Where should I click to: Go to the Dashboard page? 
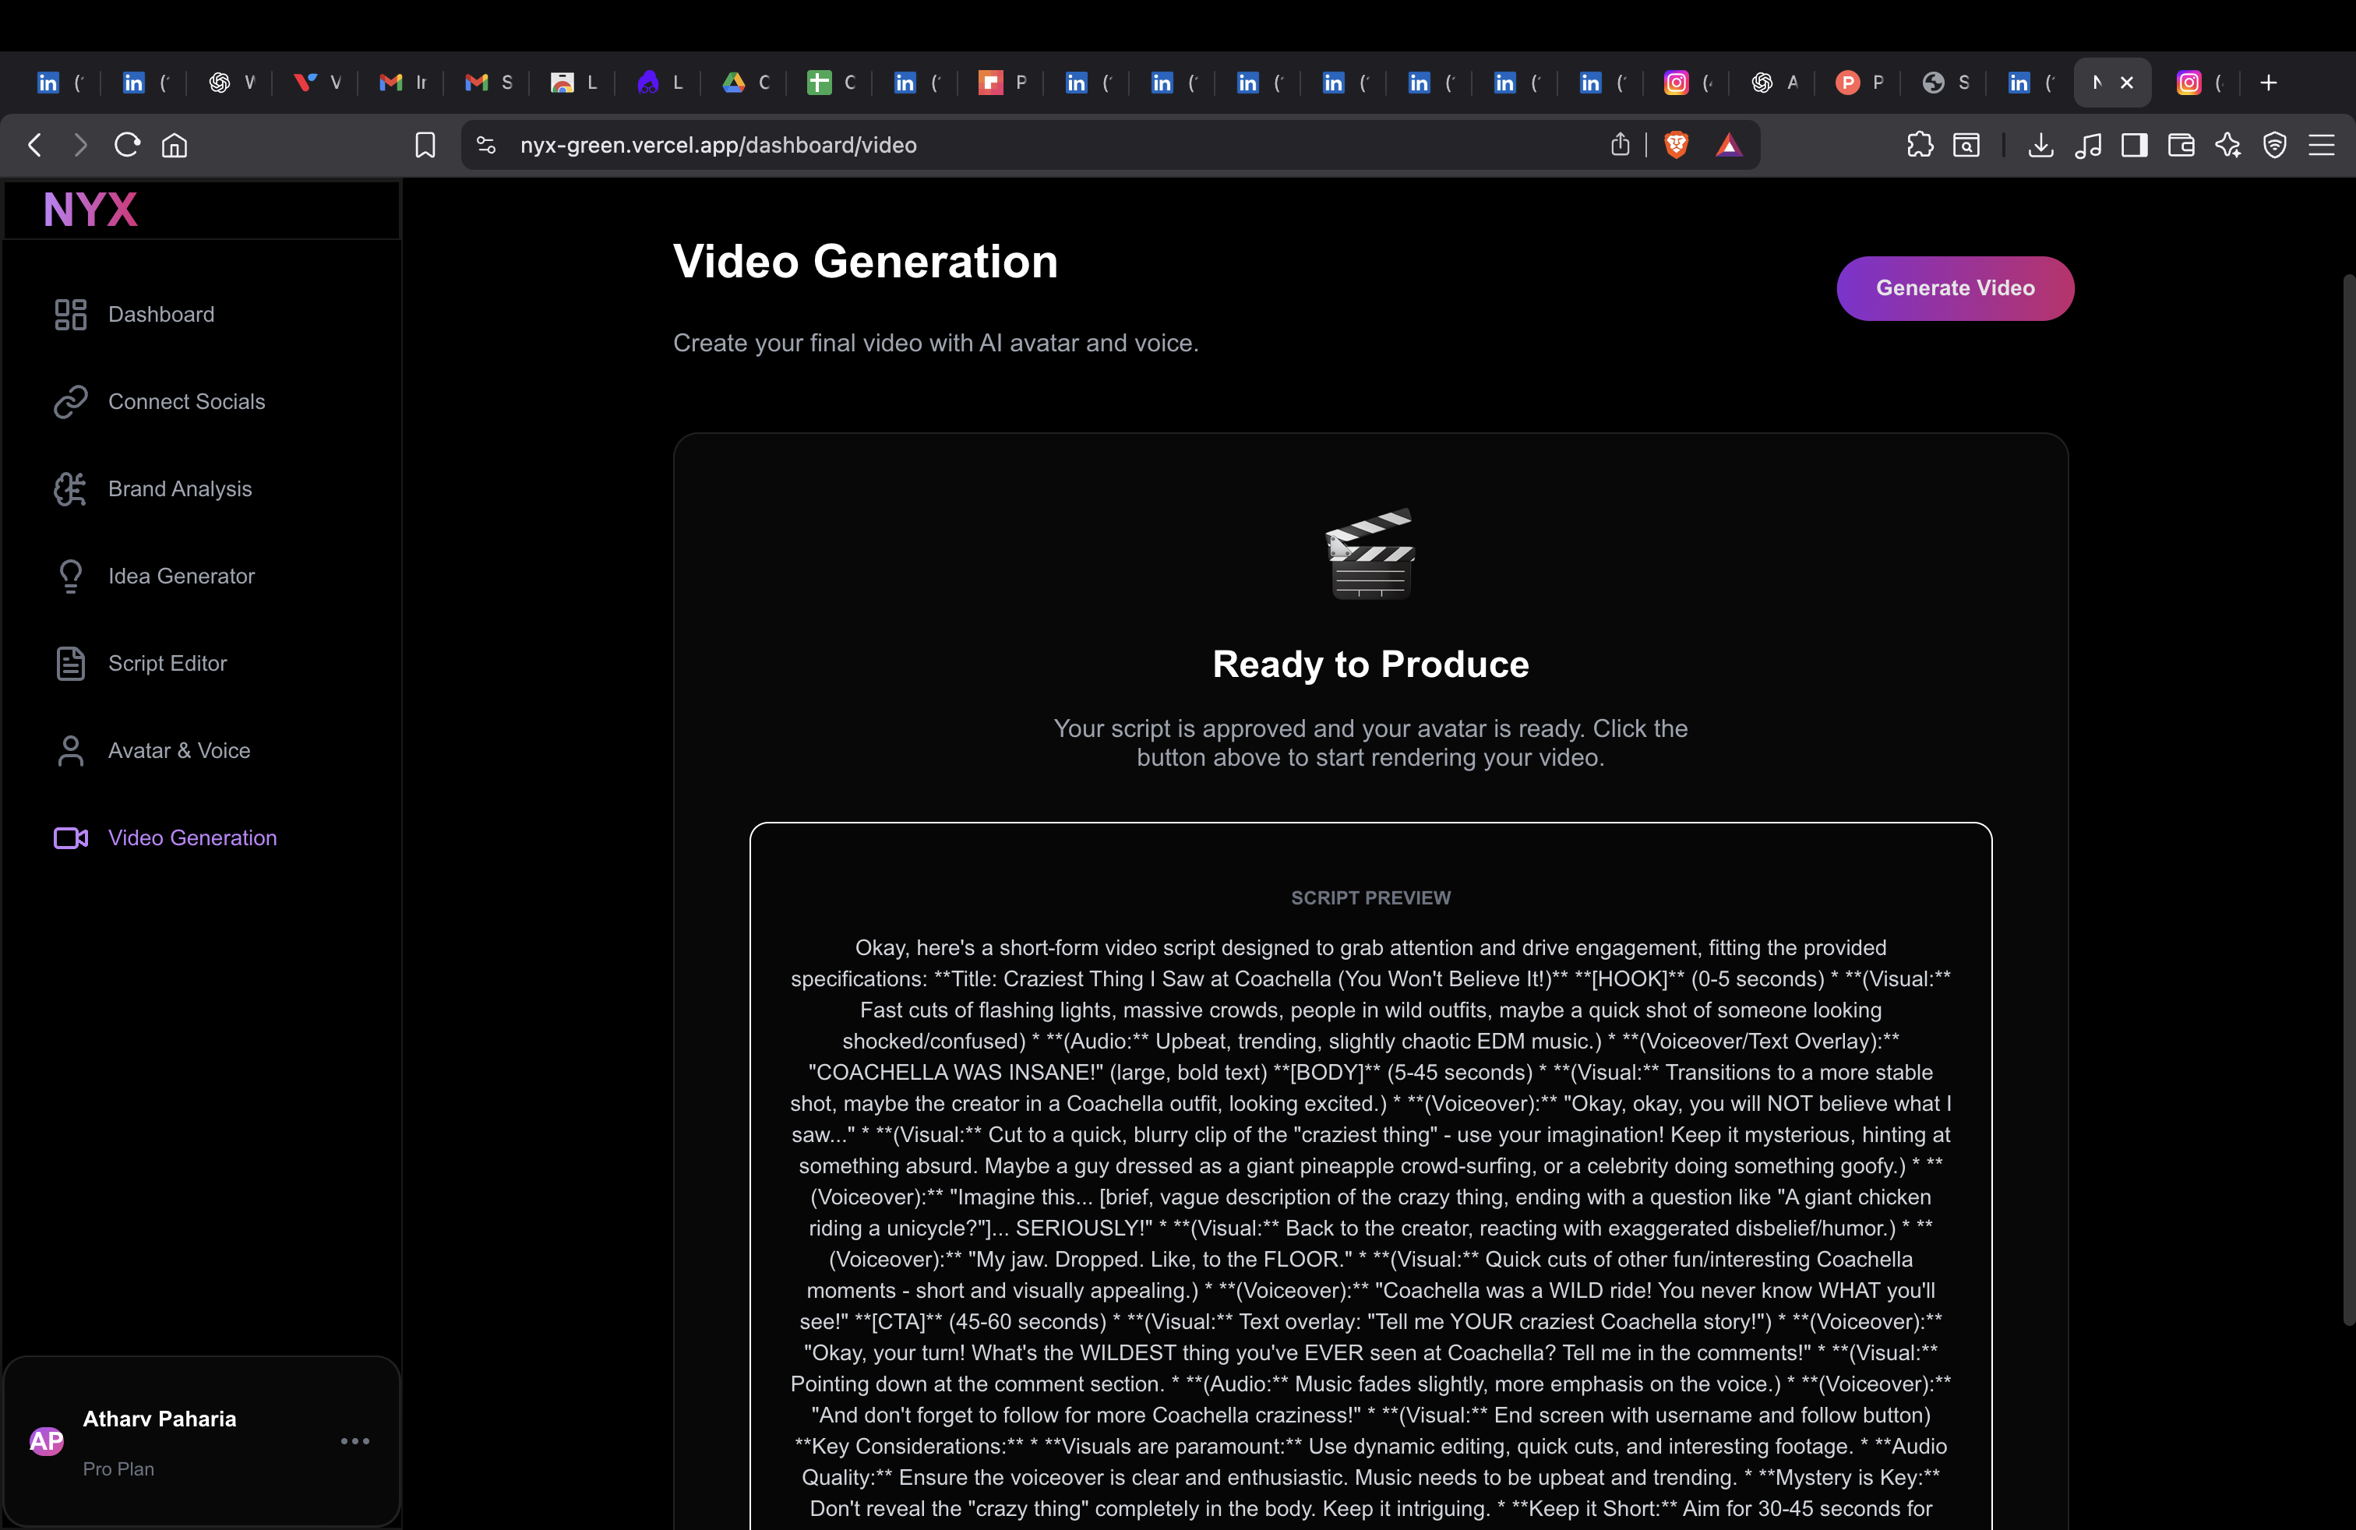tap(160, 314)
